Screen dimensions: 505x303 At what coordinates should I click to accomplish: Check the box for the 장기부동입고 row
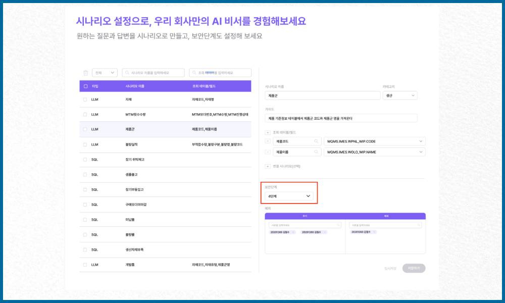tap(85, 190)
